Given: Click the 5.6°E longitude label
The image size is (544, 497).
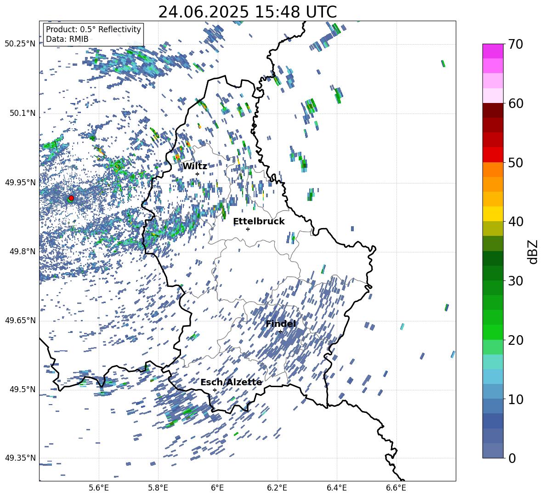Looking at the screenshot, I should coord(99,488).
